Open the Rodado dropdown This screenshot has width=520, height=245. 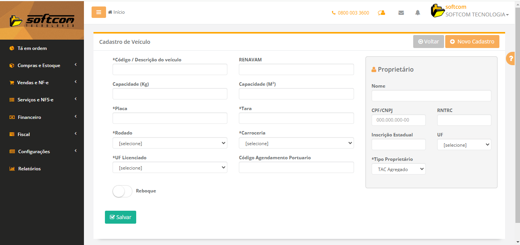coord(170,143)
